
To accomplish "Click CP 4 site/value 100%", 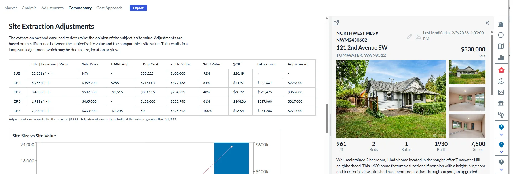I will click(x=208, y=111).
